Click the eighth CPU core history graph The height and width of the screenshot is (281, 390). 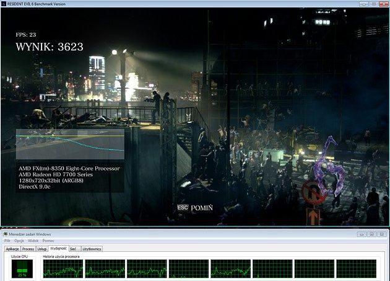[356, 269]
